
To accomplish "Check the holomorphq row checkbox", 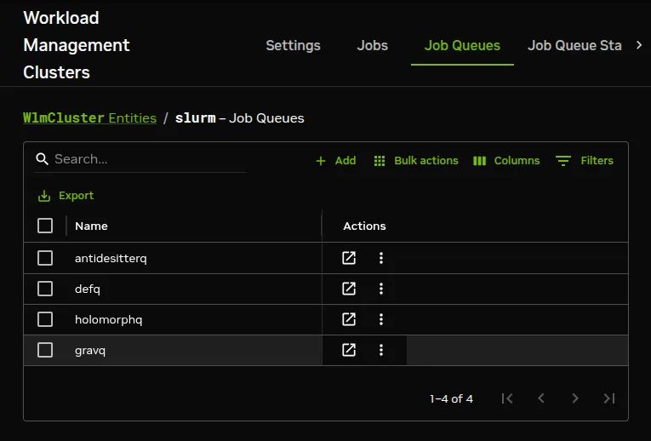I will (45, 319).
